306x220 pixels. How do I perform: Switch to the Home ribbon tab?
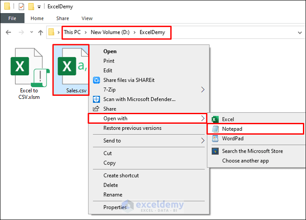click(37, 18)
